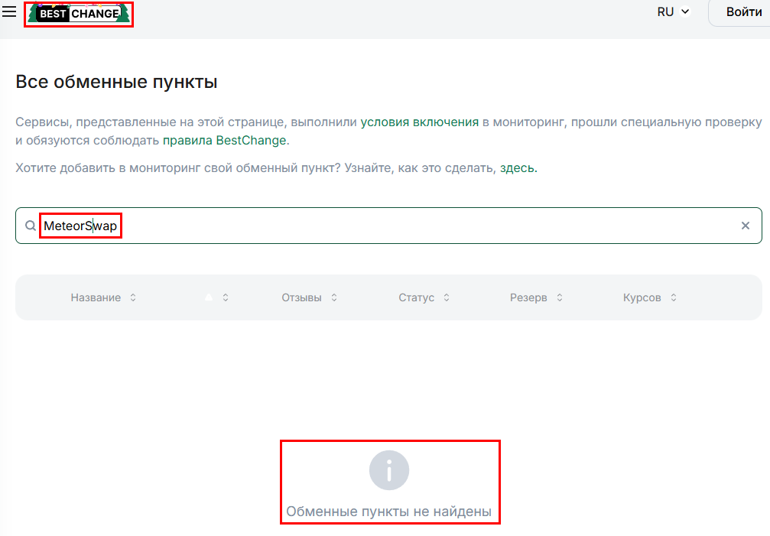770x536 pixels.
Task: Open the RU language dropdown
Action: 664,11
